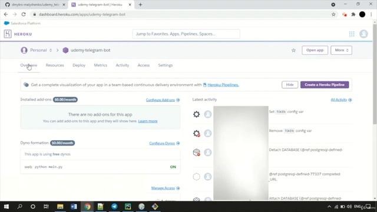
Task: Click the Heroku logo icon
Action: tap(8, 34)
